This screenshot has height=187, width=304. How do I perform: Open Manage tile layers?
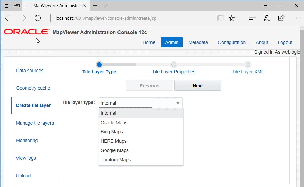(35, 123)
